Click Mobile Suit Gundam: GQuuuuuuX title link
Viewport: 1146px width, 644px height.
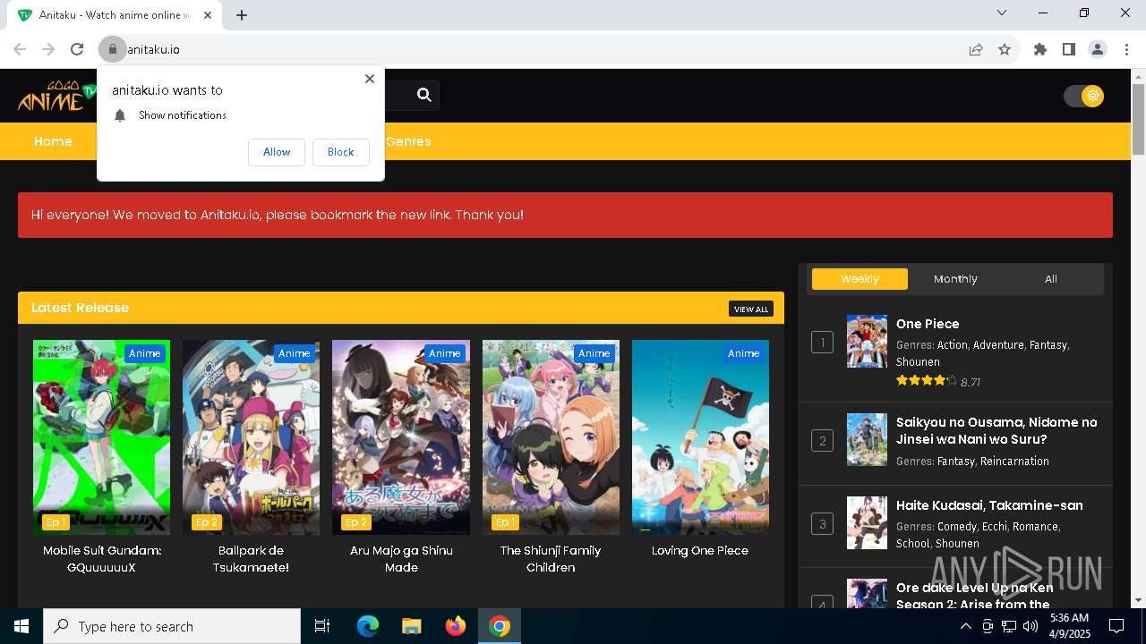(101, 559)
